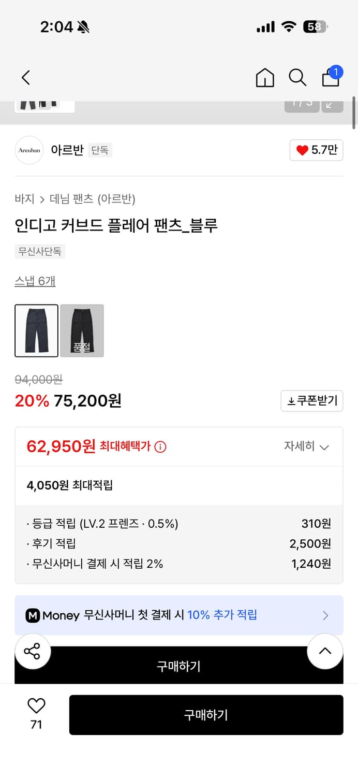The height and width of the screenshot is (777, 358).
Task: Tap the scroll-to-top chevron button
Action: [x=325, y=652]
